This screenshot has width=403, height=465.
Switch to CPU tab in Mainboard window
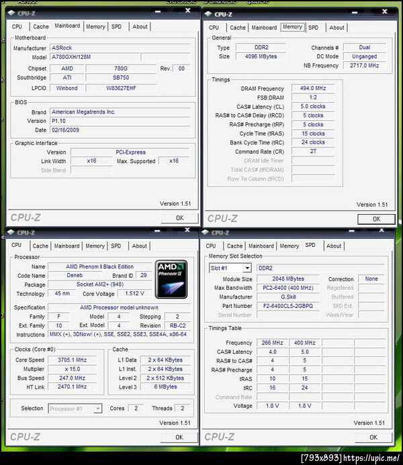(x=17, y=27)
